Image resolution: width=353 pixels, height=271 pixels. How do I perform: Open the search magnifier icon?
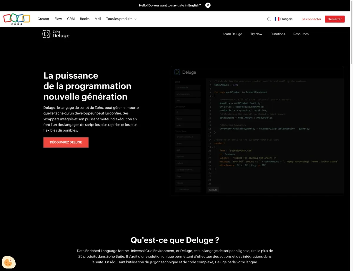point(269,19)
